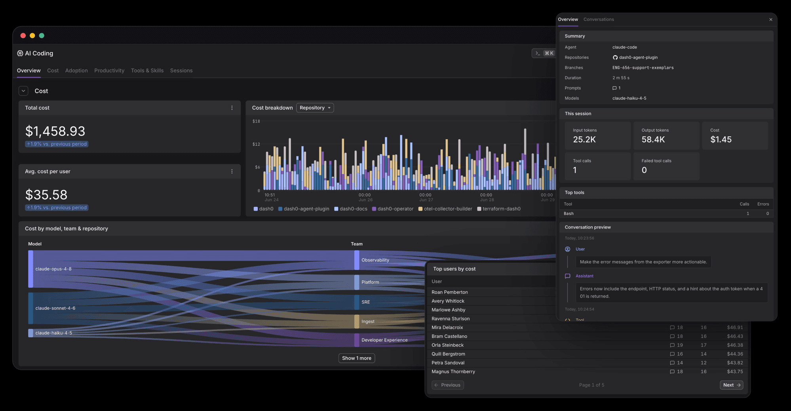Click the $1,458.93 total cost value

55,131
